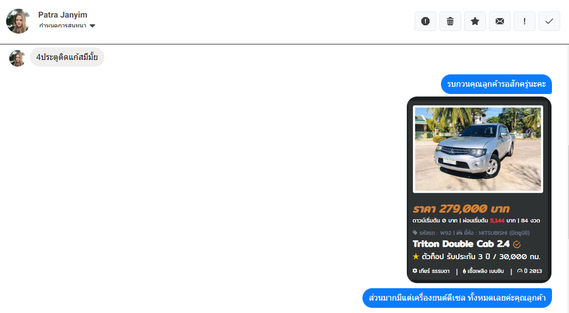
Task: Flag as follow-up with the exclamation mark icon
Action: 525,21
